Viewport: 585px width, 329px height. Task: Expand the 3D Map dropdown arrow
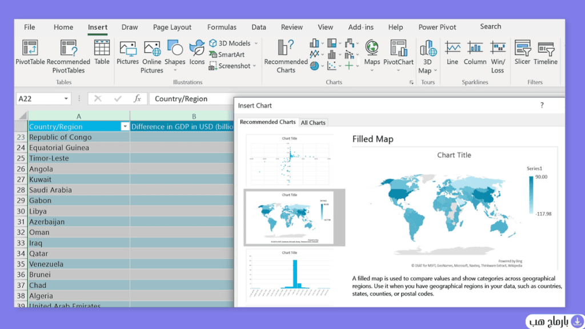435,70
